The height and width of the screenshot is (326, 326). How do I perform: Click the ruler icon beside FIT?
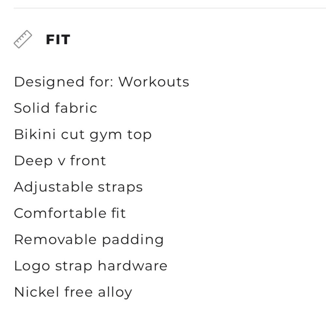pos(23,39)
